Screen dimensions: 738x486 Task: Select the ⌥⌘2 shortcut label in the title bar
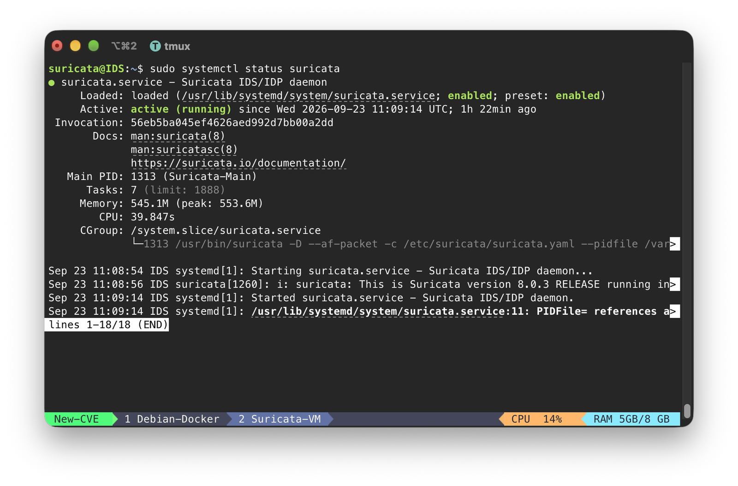tap(124, 46)
